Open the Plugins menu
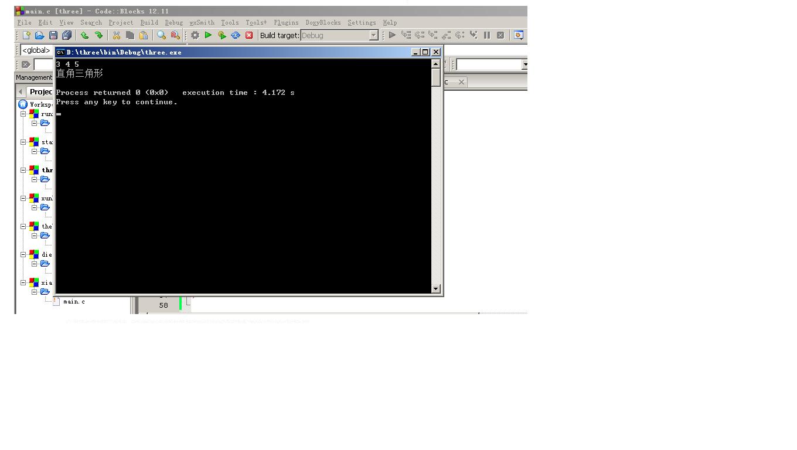Screen dimensions: 797x450 tap(286, 23)
